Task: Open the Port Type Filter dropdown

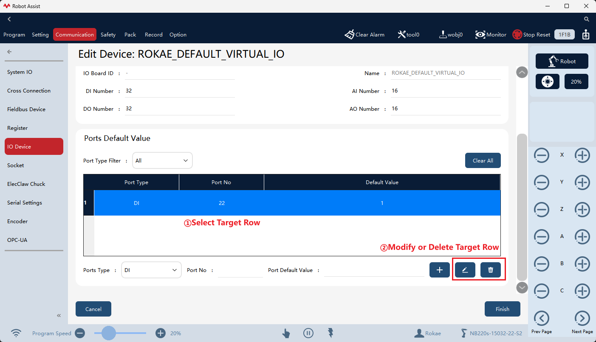Action: point(162,160)
